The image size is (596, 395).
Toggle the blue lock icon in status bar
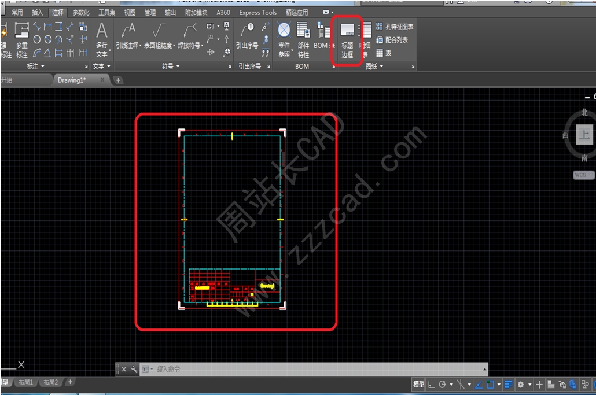point(573,385)
